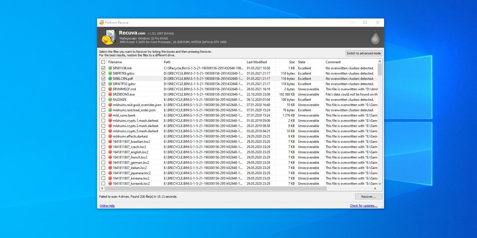Switch to advanced mode
Image resolution: width=477 pixels, height=238 pixels.
[x=364, y=53]
